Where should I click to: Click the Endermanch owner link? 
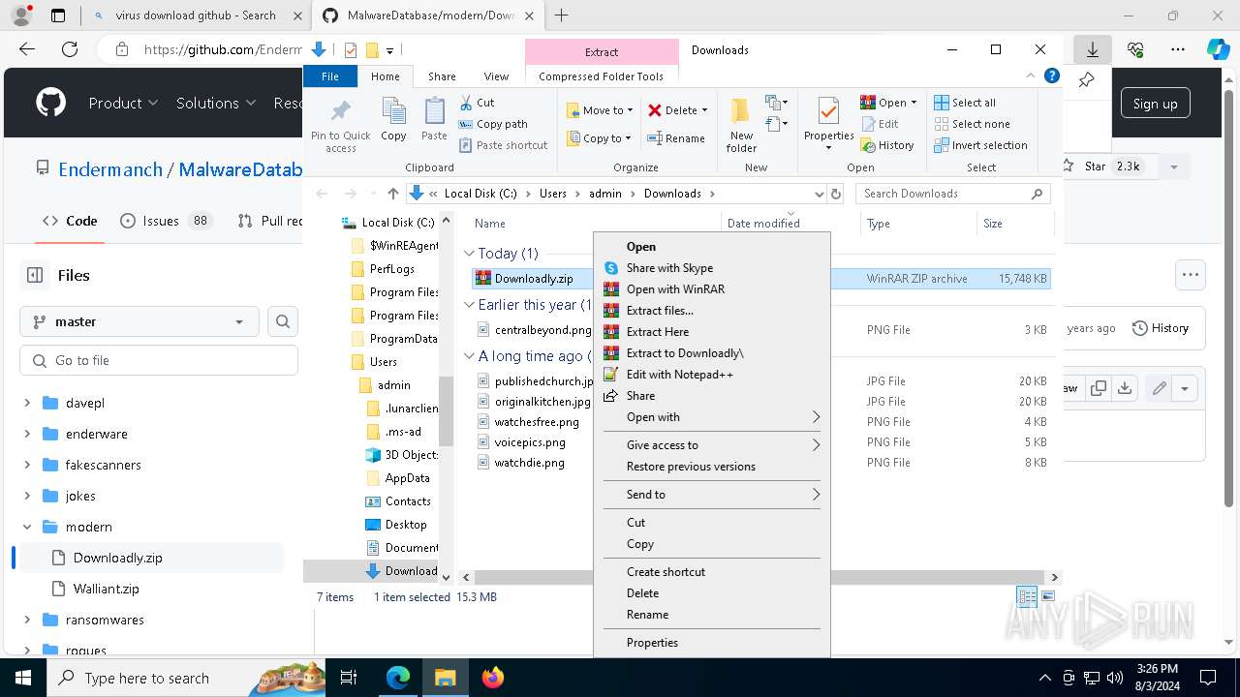click(110, 169)
